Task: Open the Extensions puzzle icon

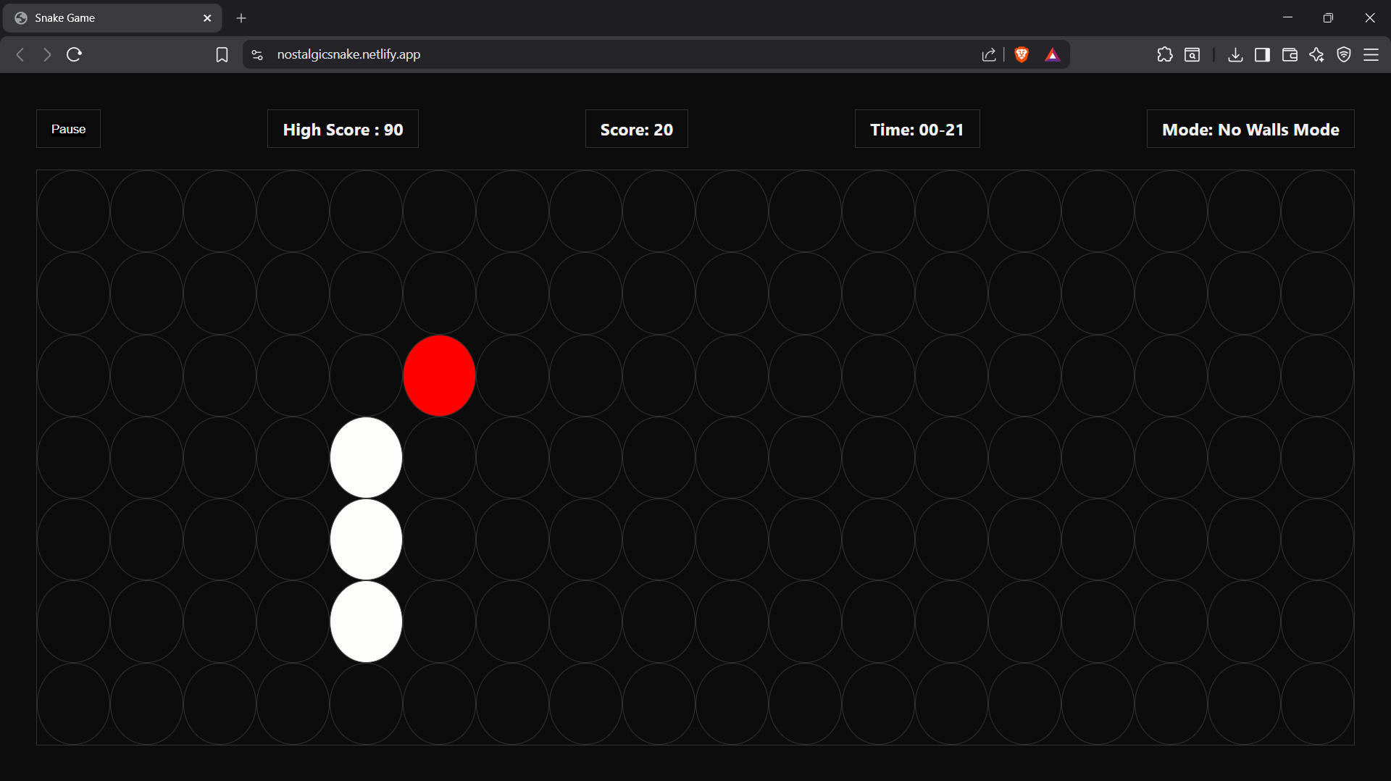Action: pos(1165,54)
